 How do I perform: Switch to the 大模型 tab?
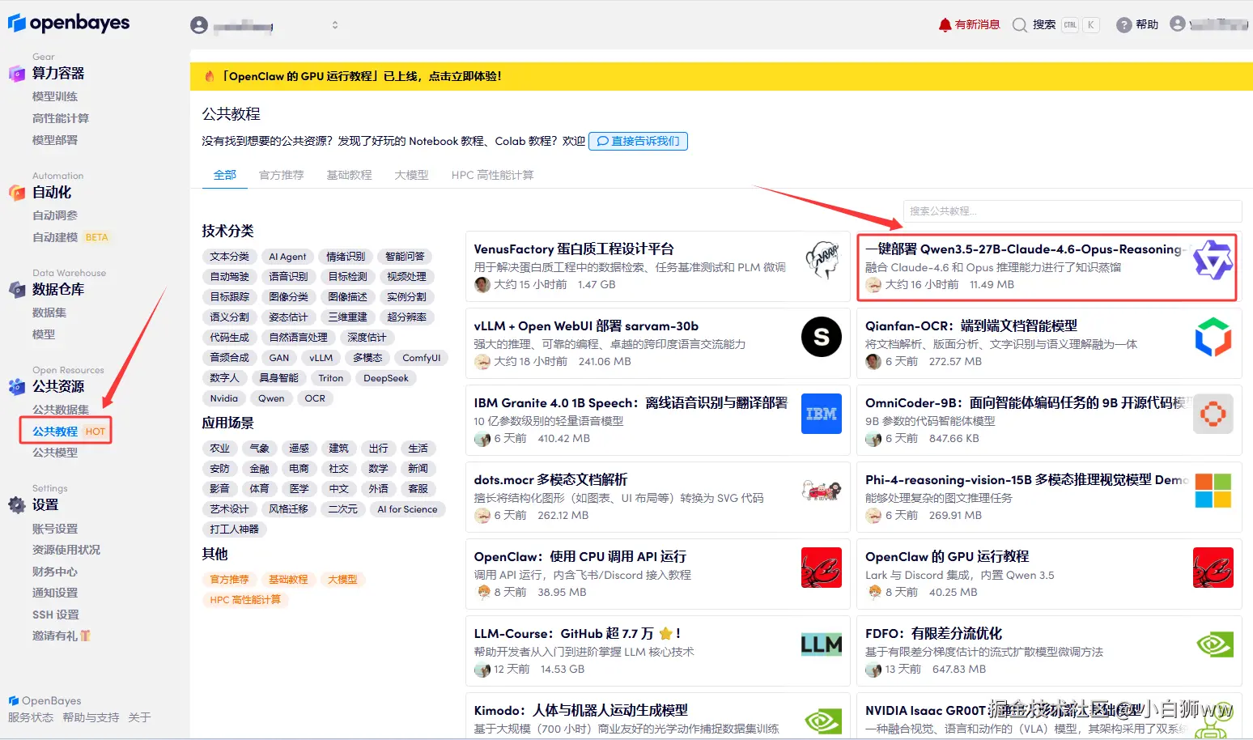click(412, 175)
